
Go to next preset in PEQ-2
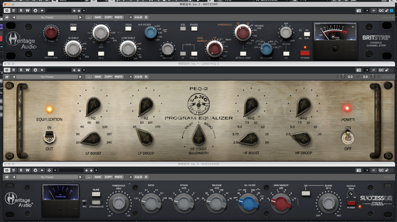(x=80, y=77)
